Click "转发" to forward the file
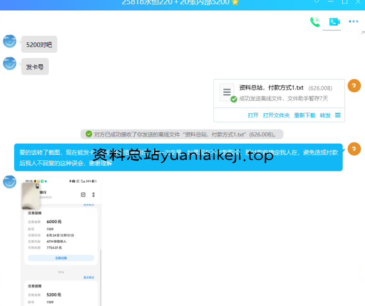This screenshot has width=365, height=306. [x=325, y=115]
